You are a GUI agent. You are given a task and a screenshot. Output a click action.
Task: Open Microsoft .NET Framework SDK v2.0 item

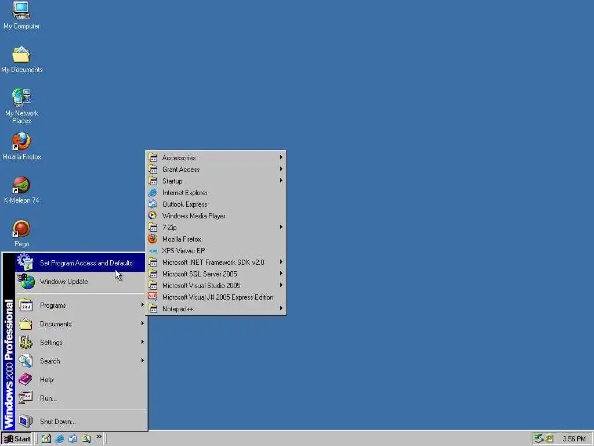[x=216, y=262]
